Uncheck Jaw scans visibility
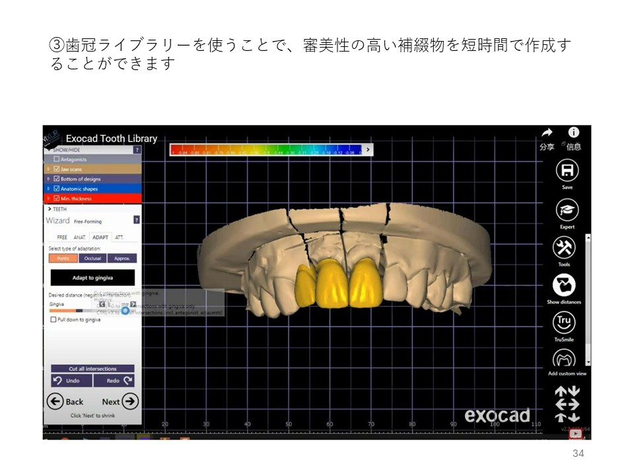 [x=56, y=169]
